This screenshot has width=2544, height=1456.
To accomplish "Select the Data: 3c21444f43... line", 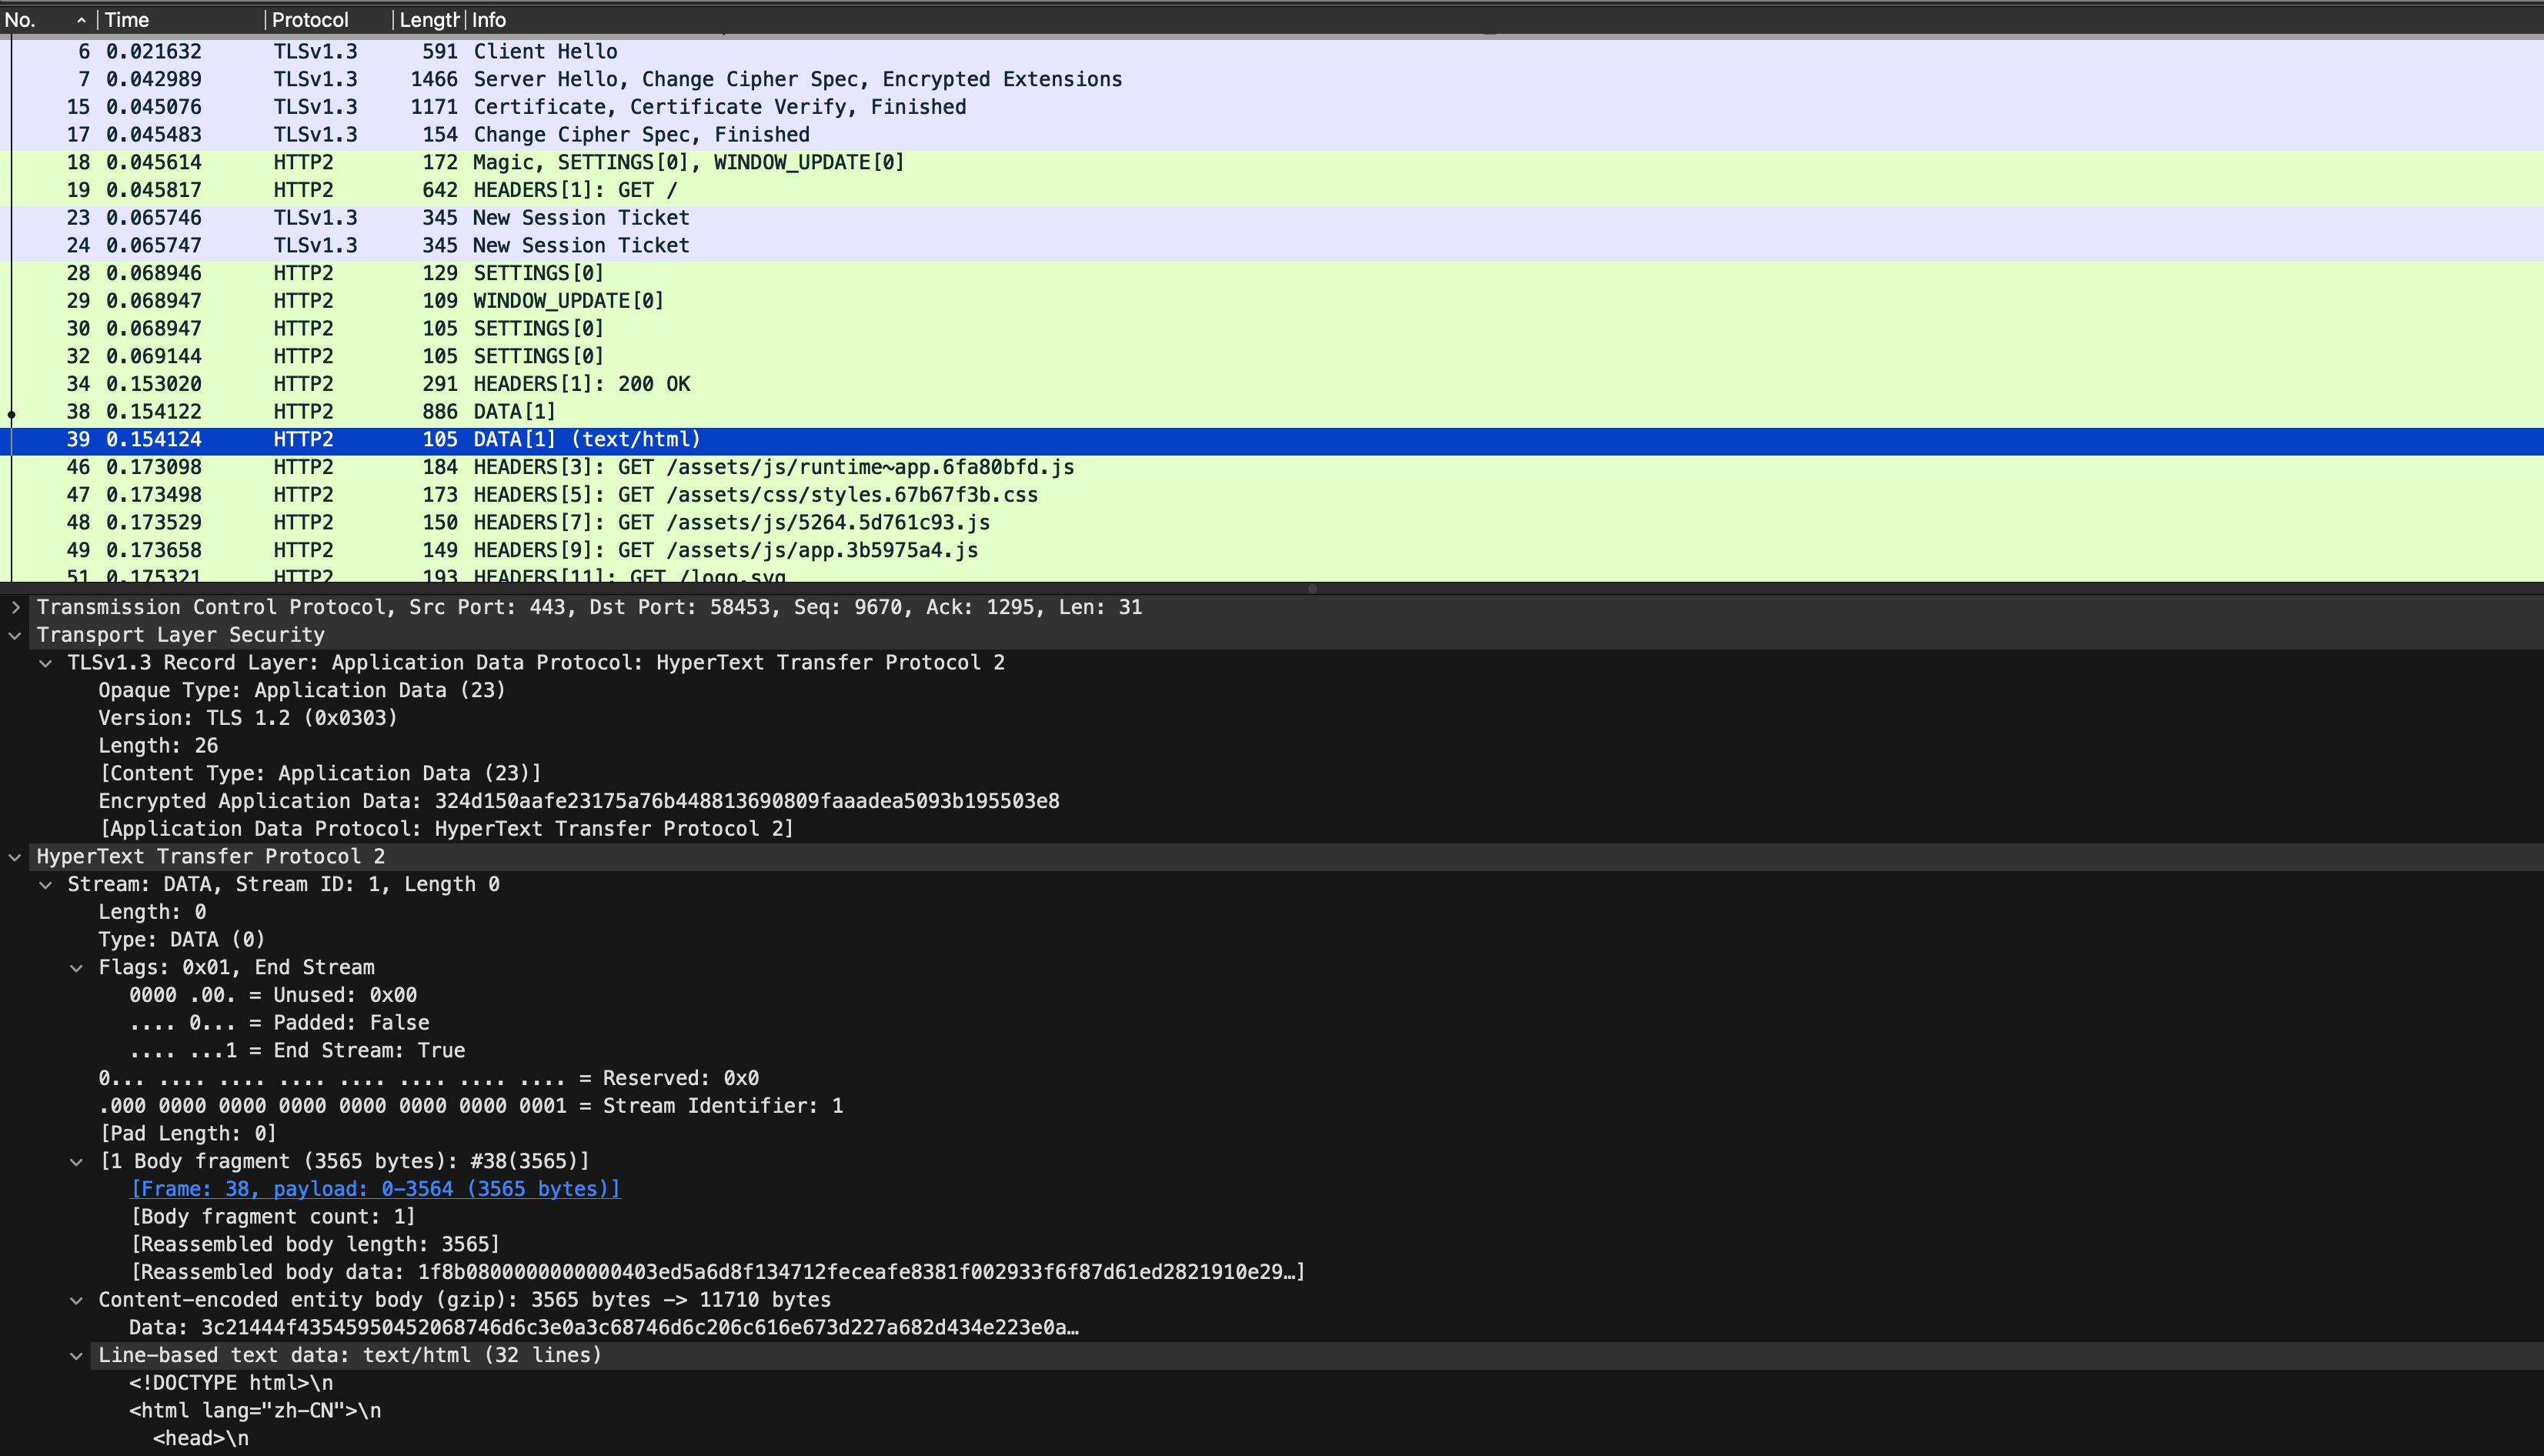I will [x=604, y=1328].
